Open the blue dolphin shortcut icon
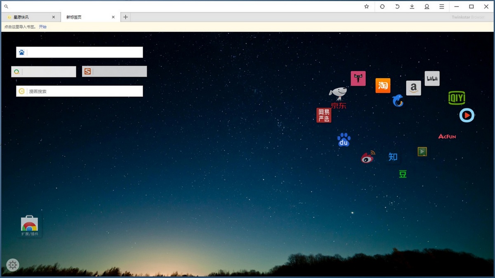495x278 pixels. click(398, 100)
